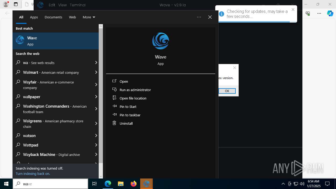Open the notification center icon

click(x=327, y=184)
